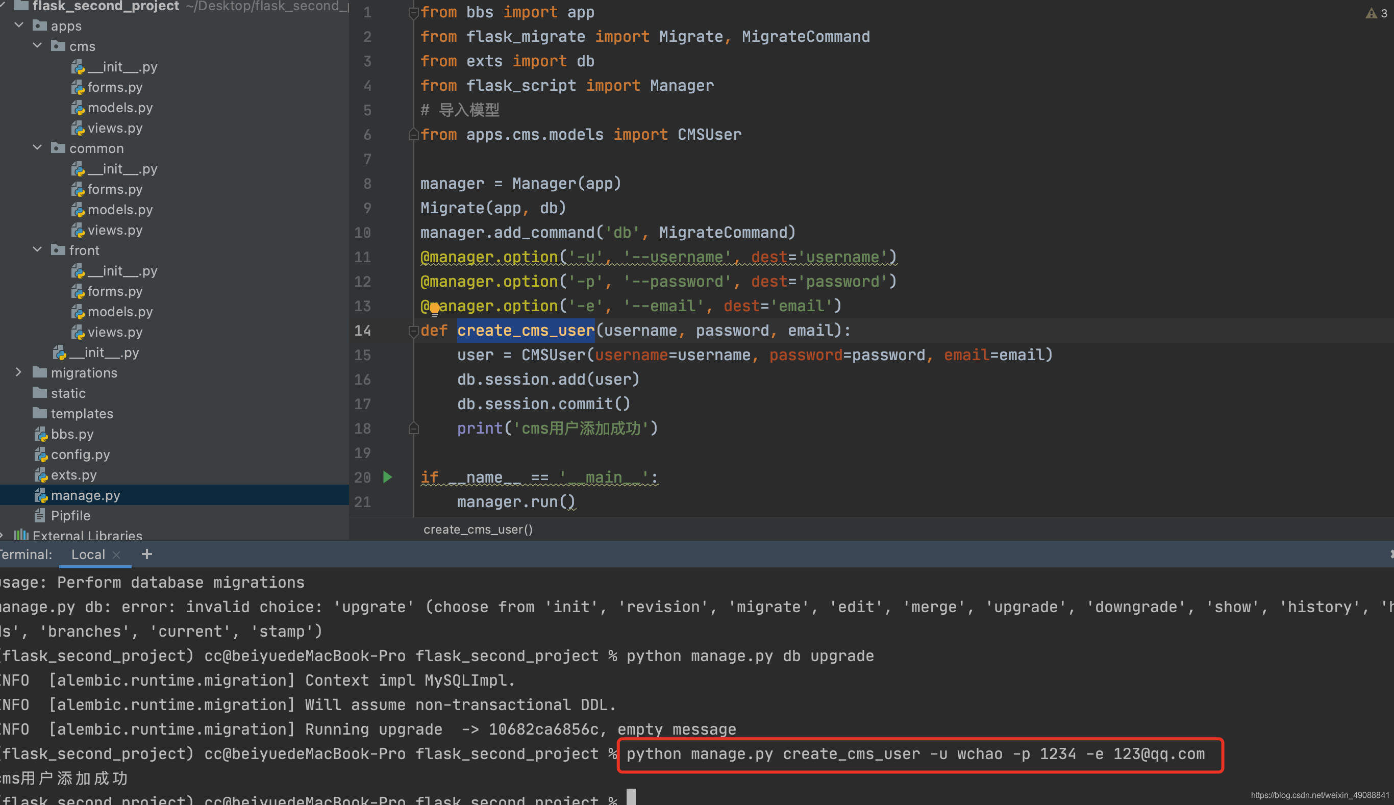
Task: Open __init__.py directly under apps
Action: click(96, 352)
